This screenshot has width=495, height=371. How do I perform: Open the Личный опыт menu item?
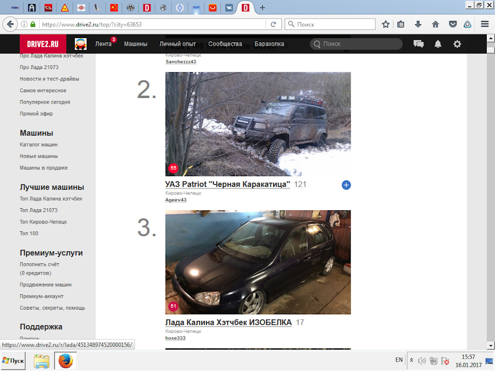tap(178, 44)
